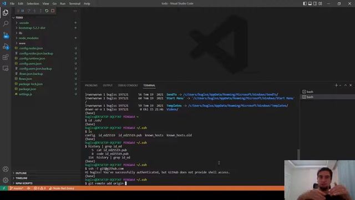Step into in debug toolbar

click(34, 11)
